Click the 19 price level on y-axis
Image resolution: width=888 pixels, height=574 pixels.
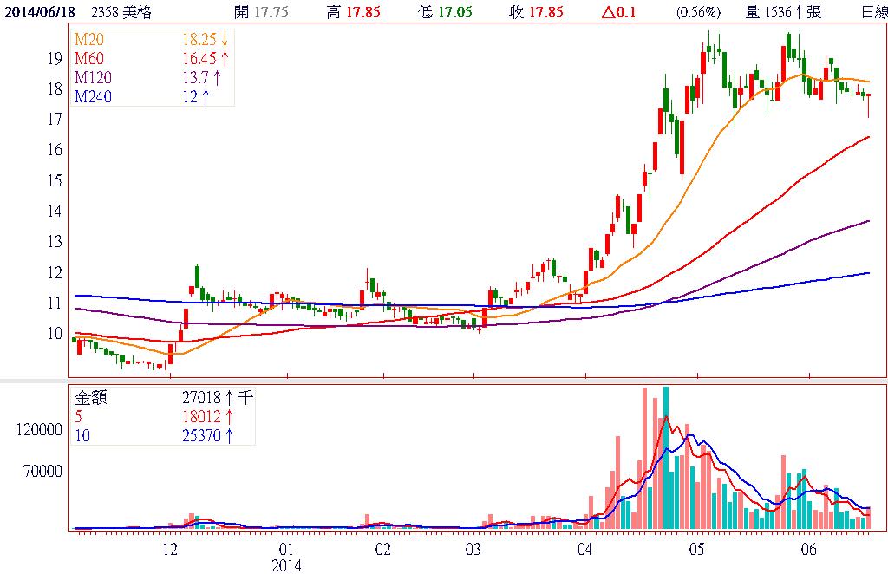pos(54,58)
